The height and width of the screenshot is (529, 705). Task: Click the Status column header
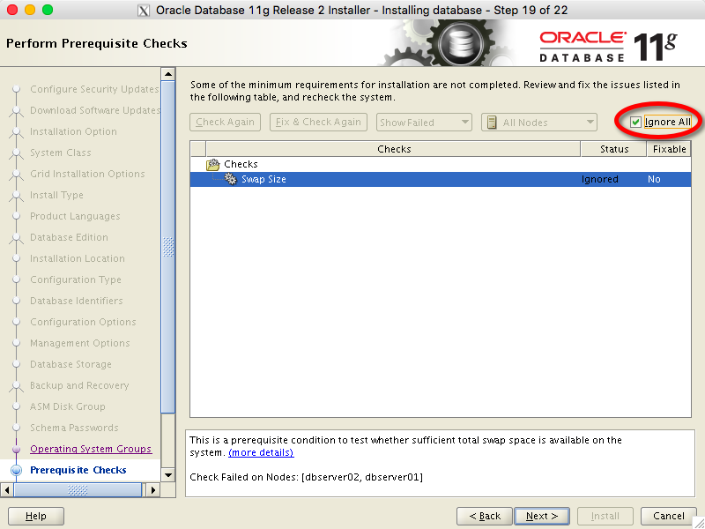pos(614,149)
